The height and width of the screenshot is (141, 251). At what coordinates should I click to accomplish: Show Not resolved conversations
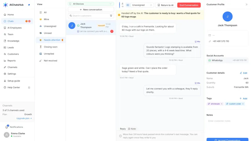coord(51,60)
